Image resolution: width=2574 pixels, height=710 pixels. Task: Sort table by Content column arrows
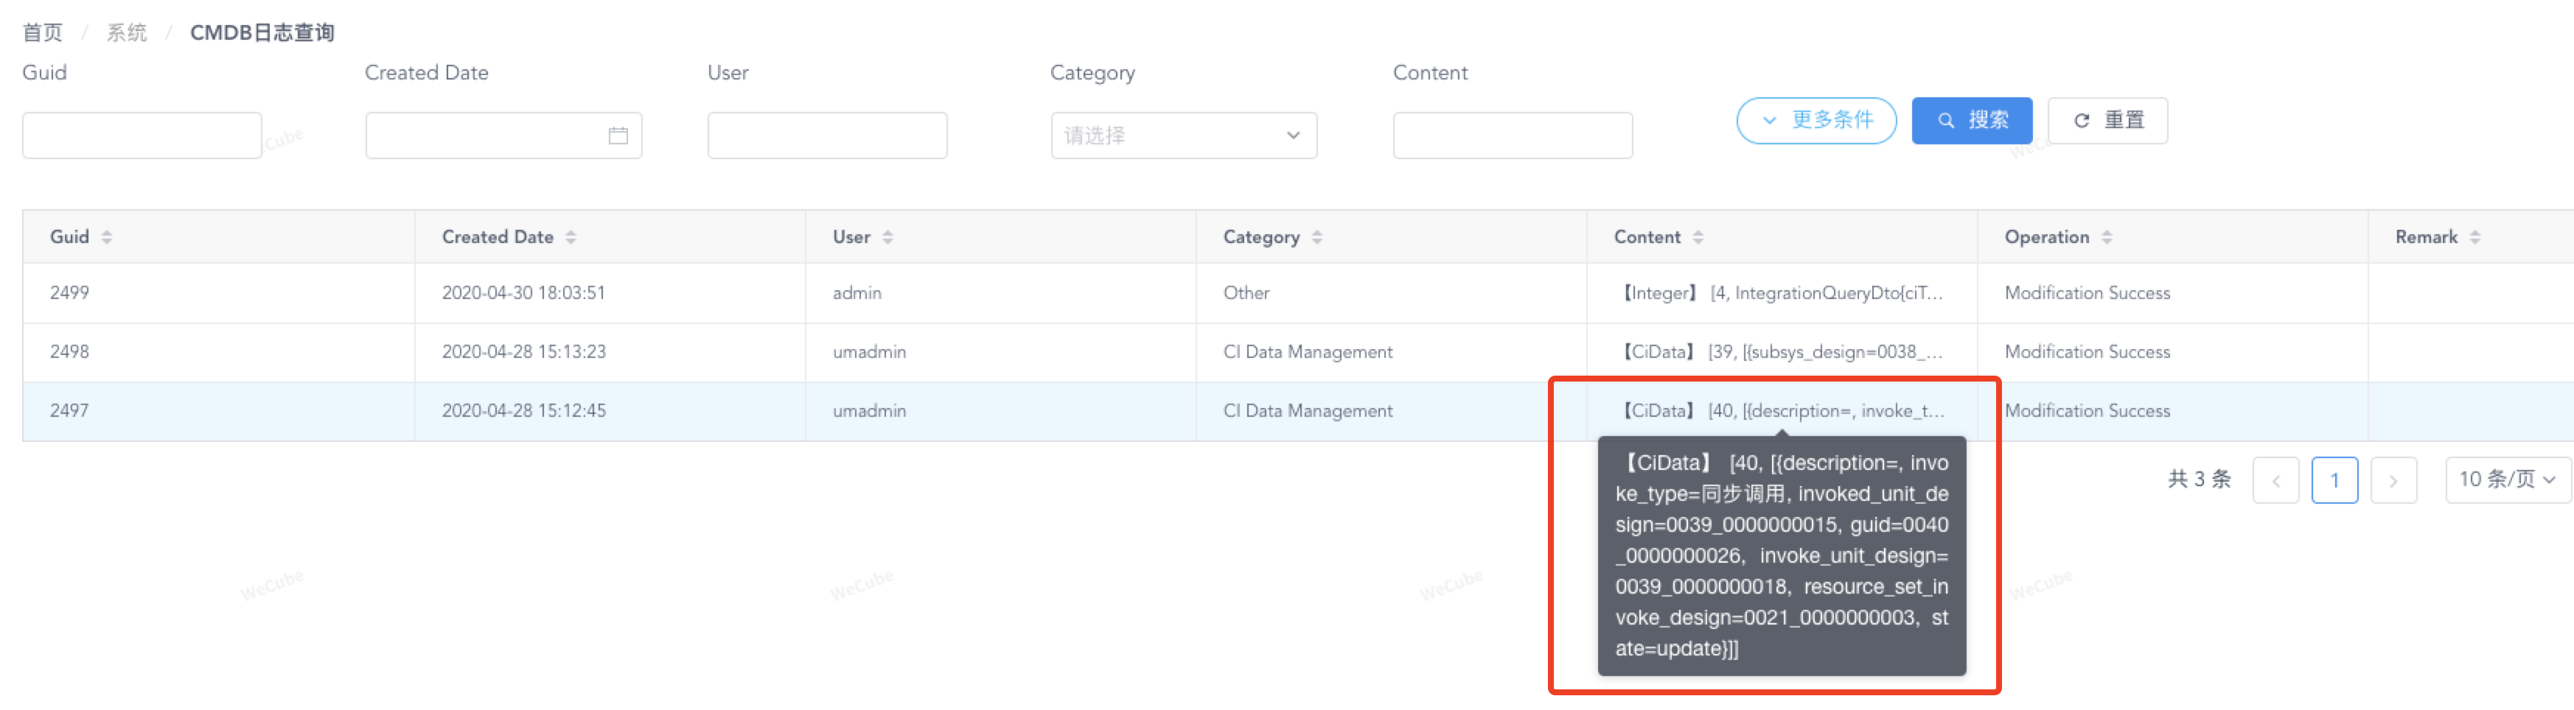click(x=1698, y=238)
